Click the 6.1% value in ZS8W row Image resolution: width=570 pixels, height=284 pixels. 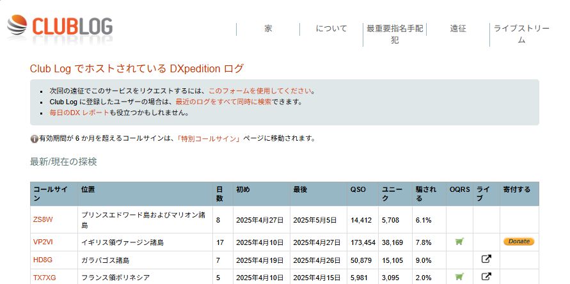424,220
